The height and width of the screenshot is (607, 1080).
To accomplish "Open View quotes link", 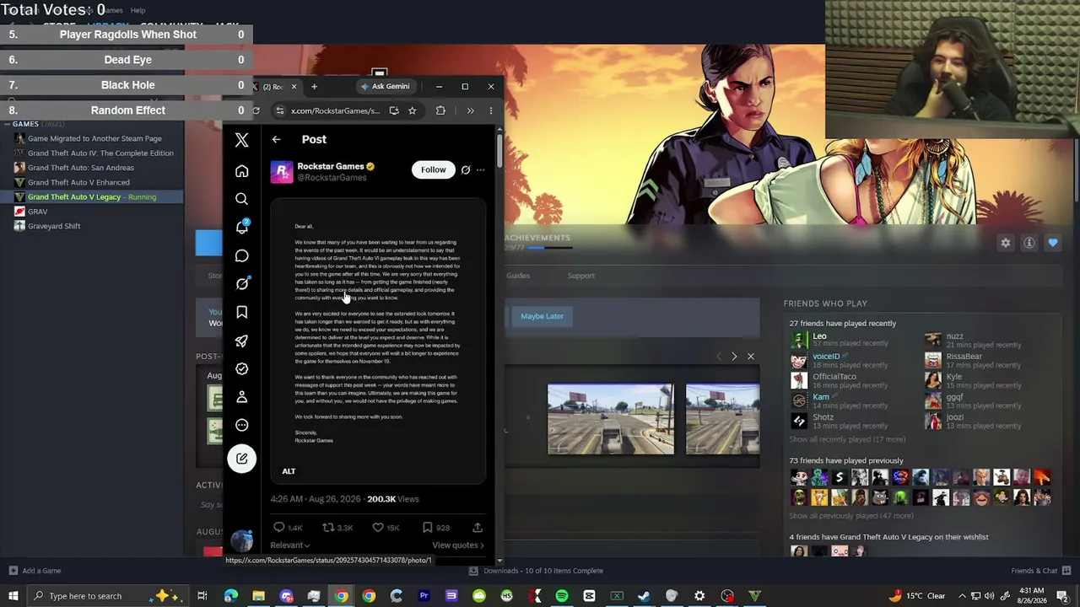I will 458,545.
